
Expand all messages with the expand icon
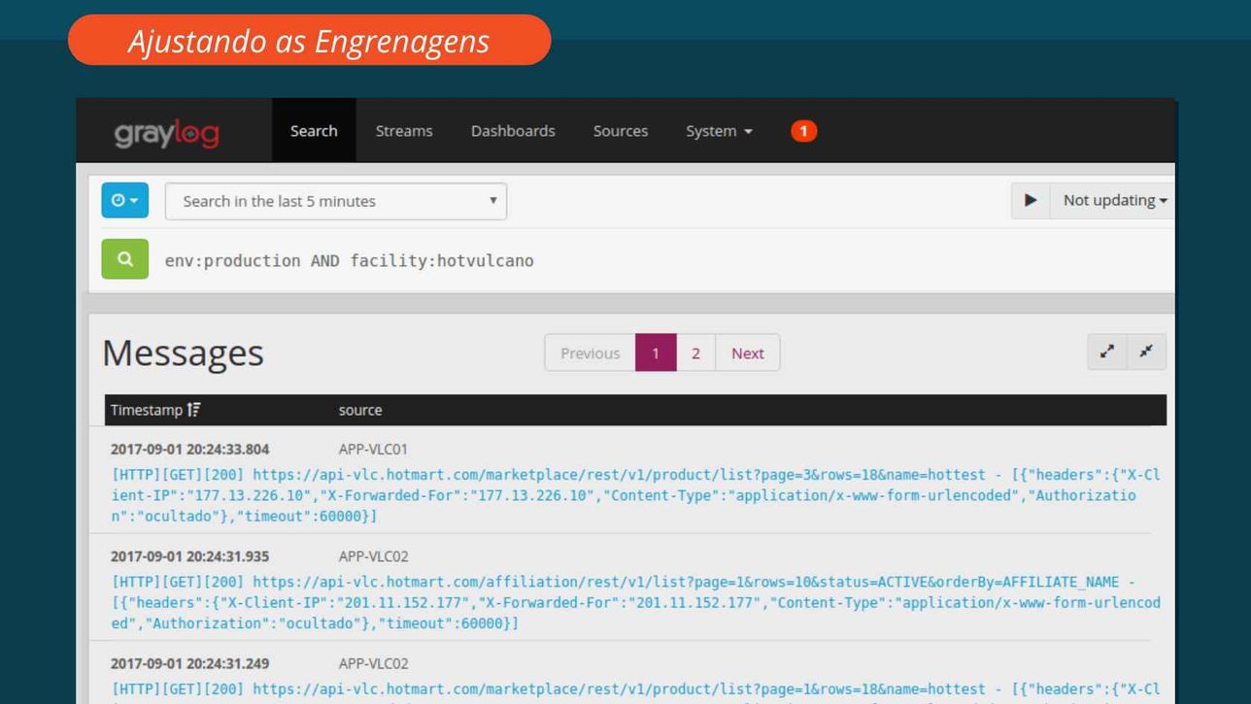pyautogui.click(x=1107, y=352)
